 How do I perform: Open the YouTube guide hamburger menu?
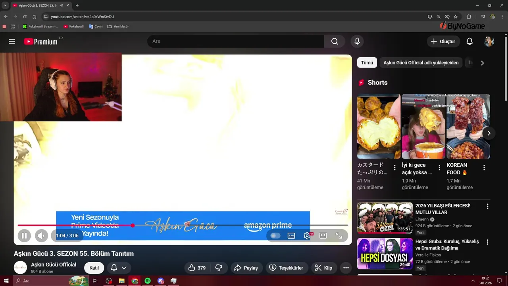click(12, 41)
